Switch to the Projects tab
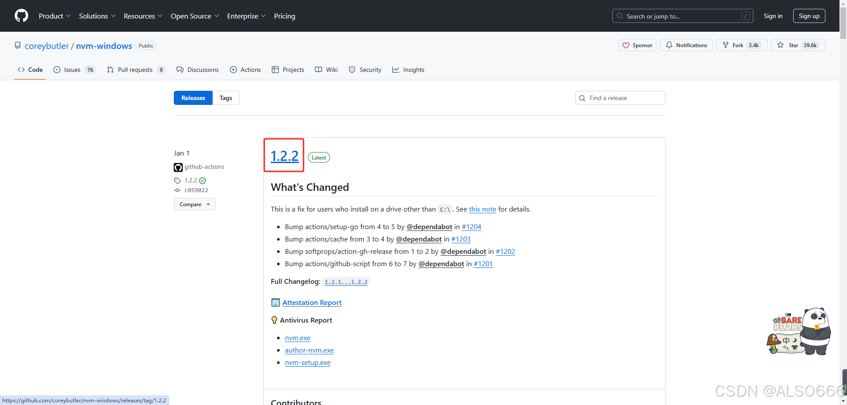The height and width of the screenshot is (405, 847). coord(288,70)
